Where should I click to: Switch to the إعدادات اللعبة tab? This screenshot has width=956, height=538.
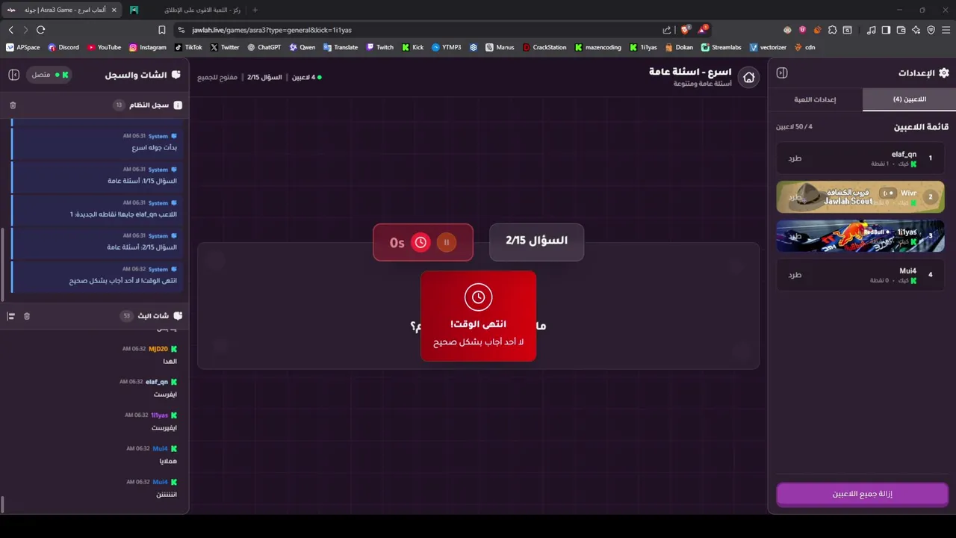[815, 99]
